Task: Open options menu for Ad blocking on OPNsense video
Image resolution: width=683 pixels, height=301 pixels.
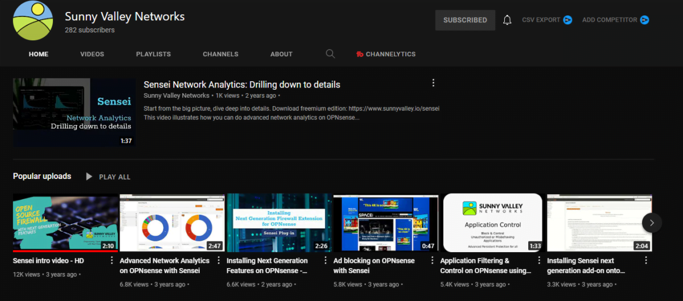Action: coord(432,261)
